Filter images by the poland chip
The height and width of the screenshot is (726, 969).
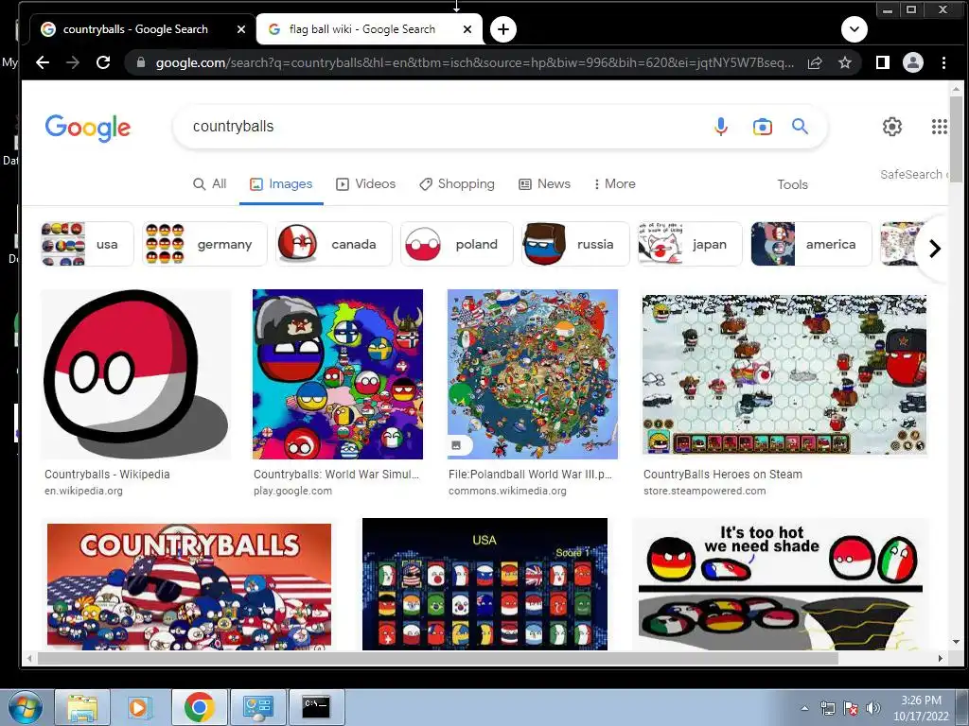(x=457, y=244)
